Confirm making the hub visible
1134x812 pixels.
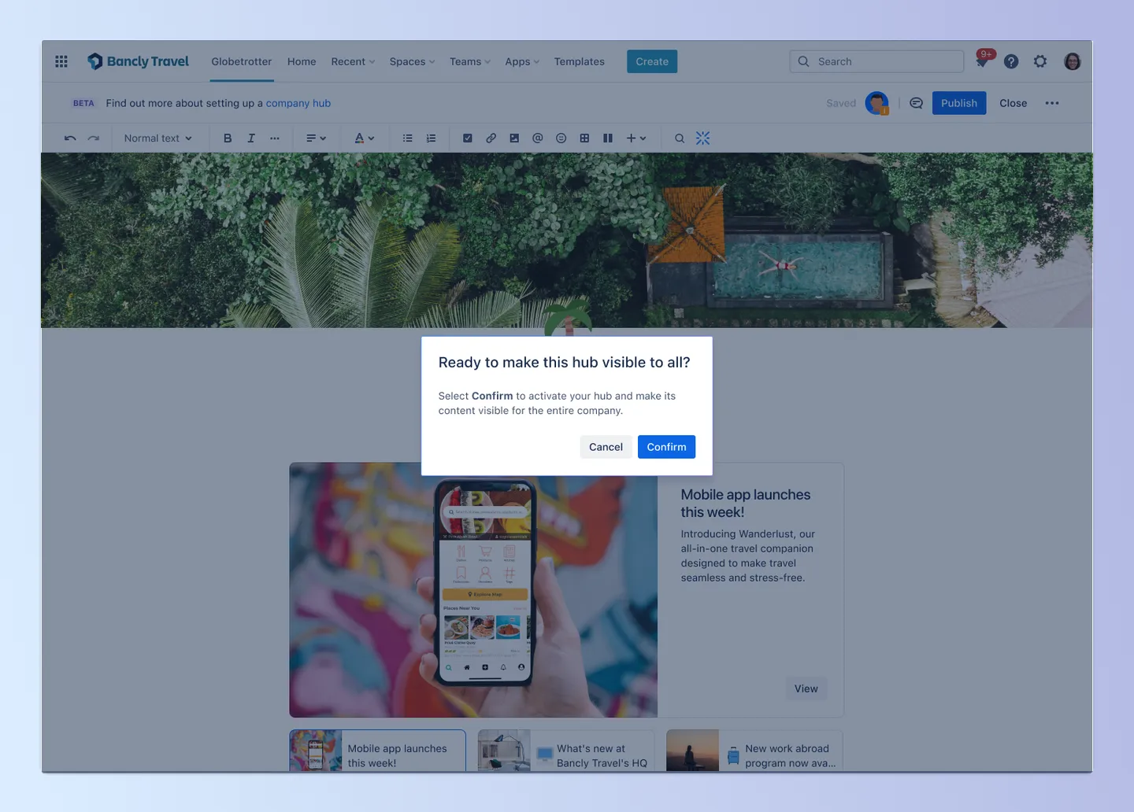(x=666, y=447)
